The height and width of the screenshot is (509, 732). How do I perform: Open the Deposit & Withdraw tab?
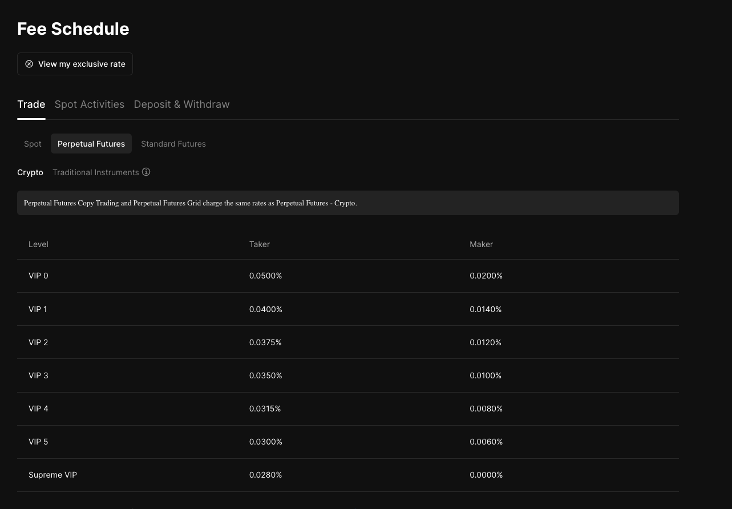click(x=181, y=104)
